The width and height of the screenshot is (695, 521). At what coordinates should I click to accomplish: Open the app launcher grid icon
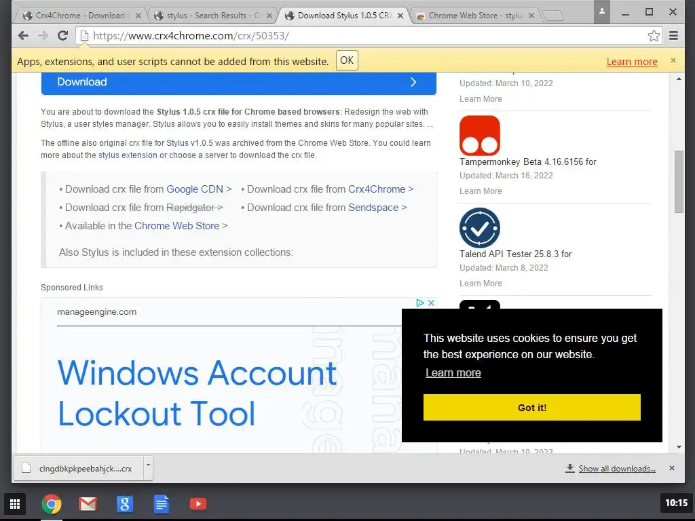pyautogui.click(x=15, y=504)
